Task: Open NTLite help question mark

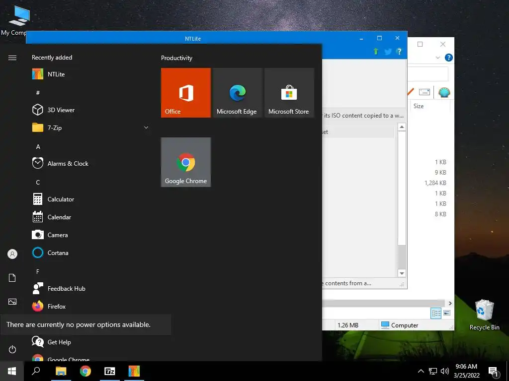Action: [x=399, y=51]
